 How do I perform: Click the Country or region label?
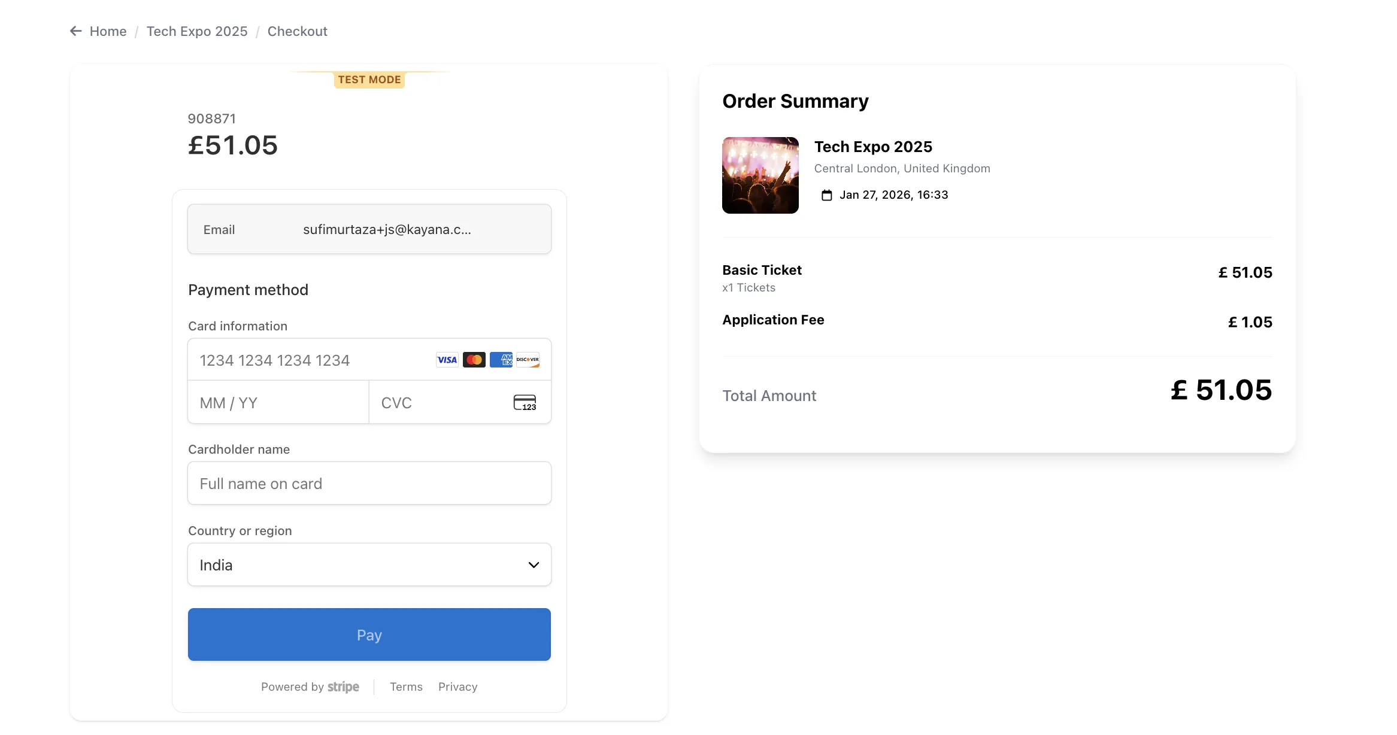point(240,531)
